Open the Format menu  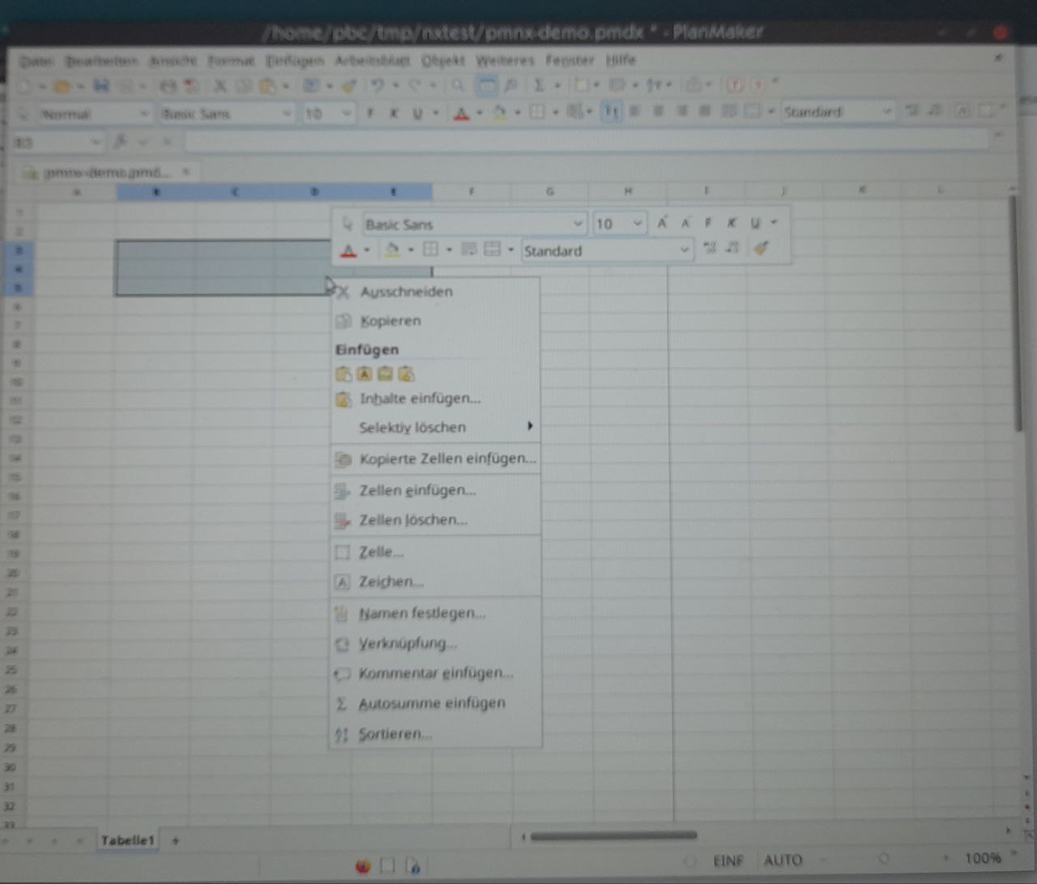[x=231, y=61]
